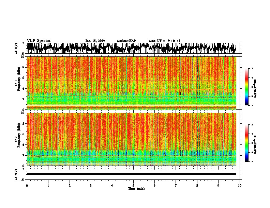Click inside the ch.2 spectrogram panel
Screen dimensions: 270x208
pos(132,139)
